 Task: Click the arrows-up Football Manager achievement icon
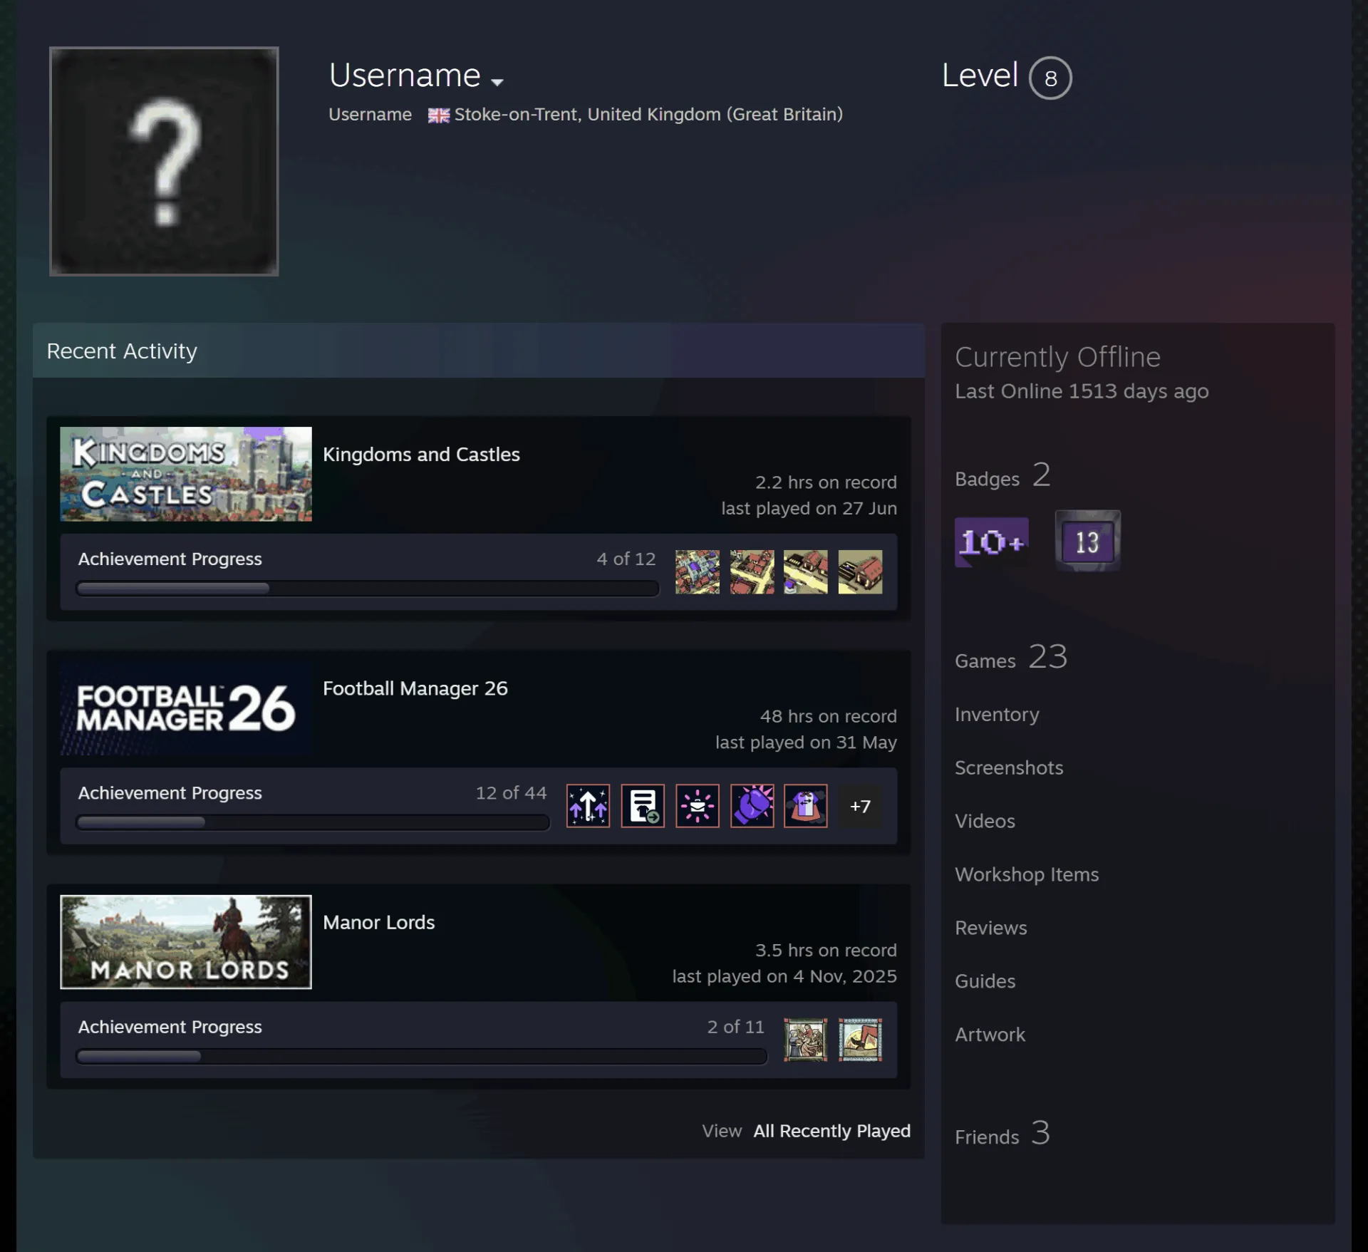[x=588, y=806]
